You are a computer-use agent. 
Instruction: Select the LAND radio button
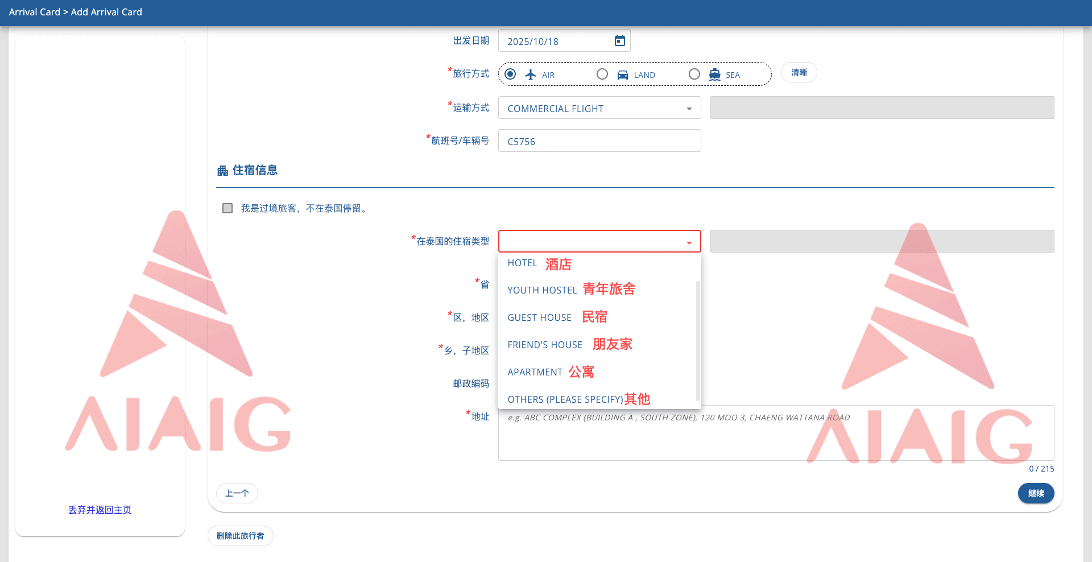click(602, 74)
